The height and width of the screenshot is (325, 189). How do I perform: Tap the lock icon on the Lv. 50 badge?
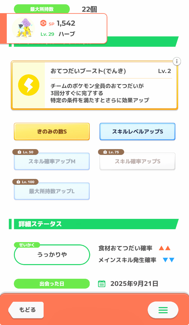tap(19, 152)
